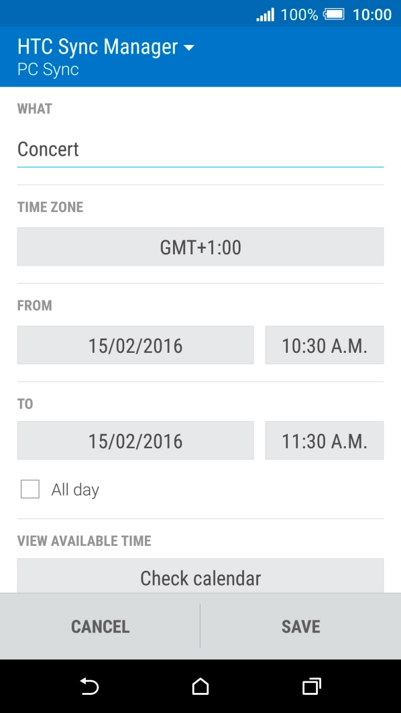Tap the Save button
The height and width of the screenshot is (713, 401).
[300, 626]
